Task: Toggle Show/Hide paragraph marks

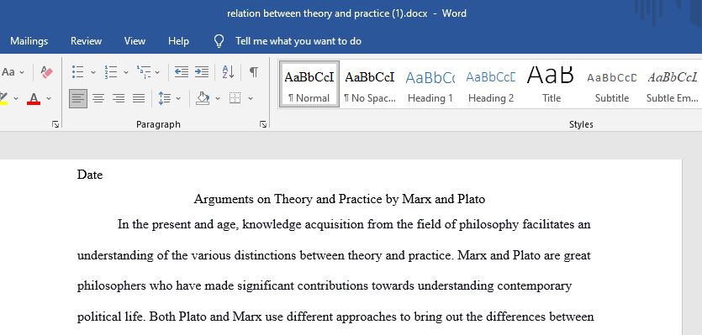Action: [253, 72]
